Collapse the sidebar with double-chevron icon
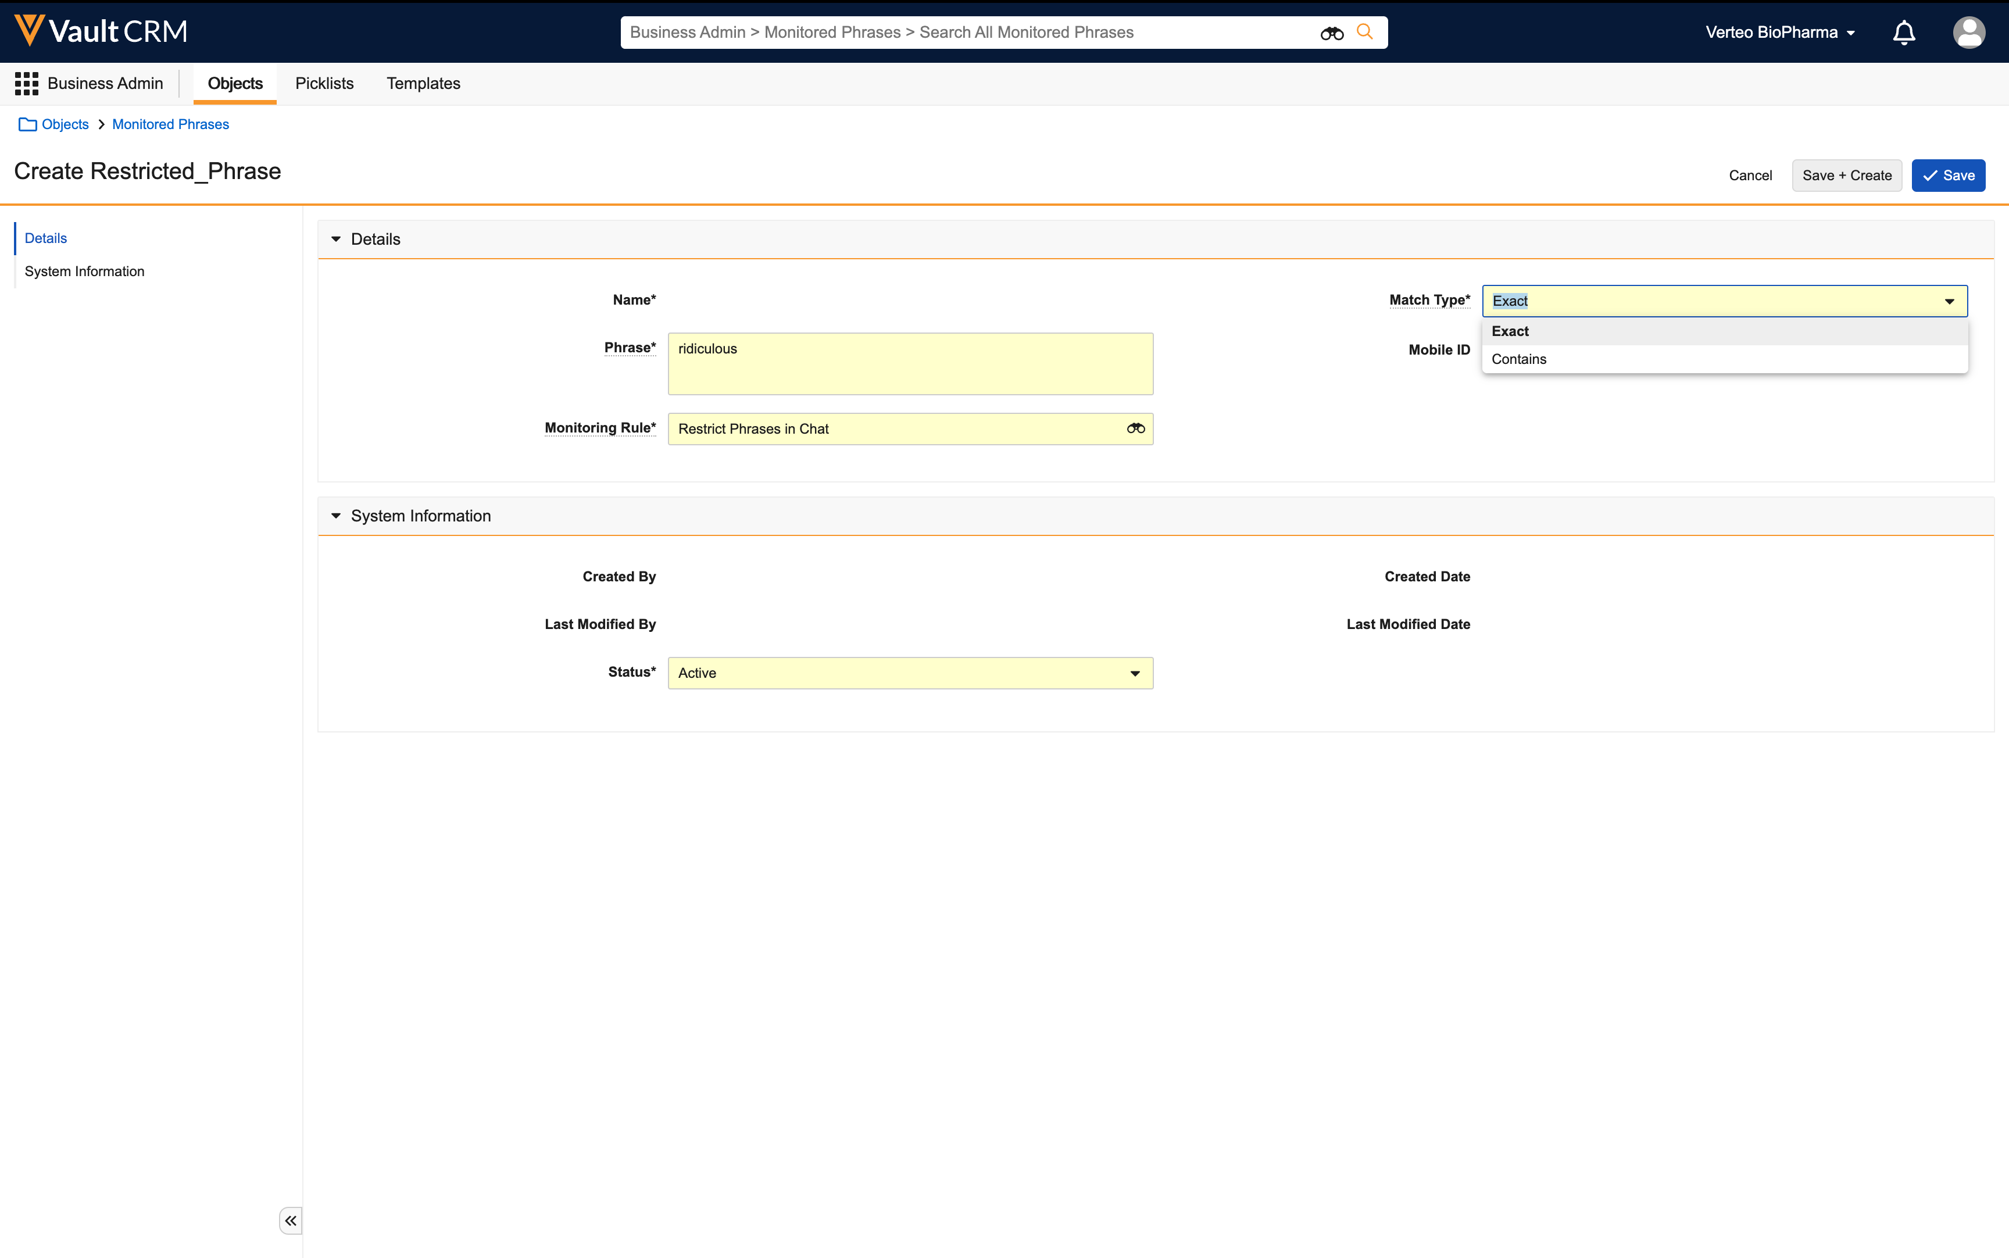The height and width of the screenshot is (1258, 2009). click(290, 1221)
